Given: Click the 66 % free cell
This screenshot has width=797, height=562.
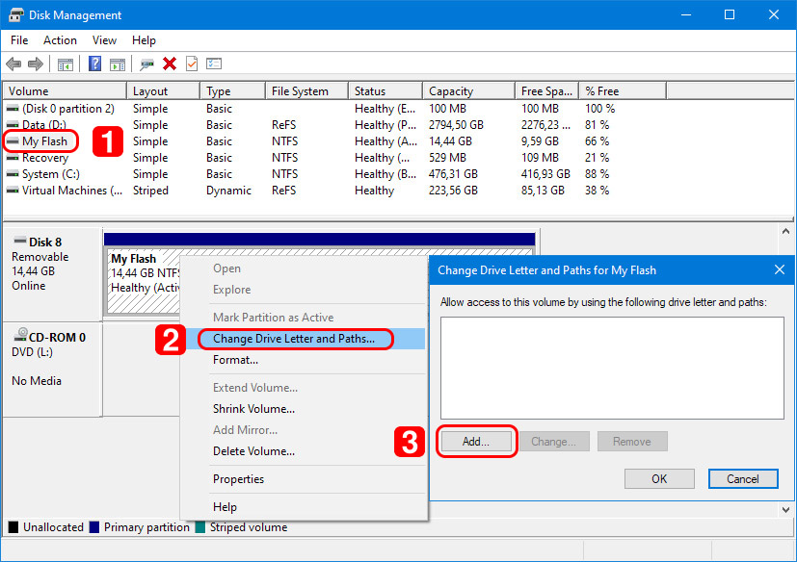Looking at the screenshot, I should [597, 141].
